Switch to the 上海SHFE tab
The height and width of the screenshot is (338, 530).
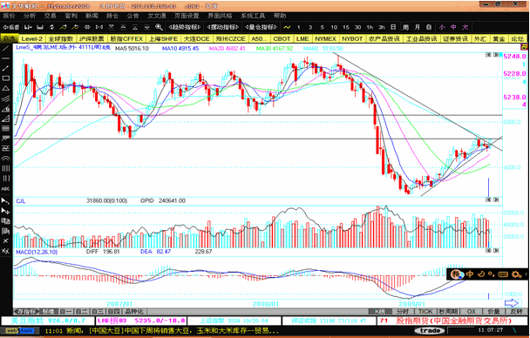coord(163,39)
